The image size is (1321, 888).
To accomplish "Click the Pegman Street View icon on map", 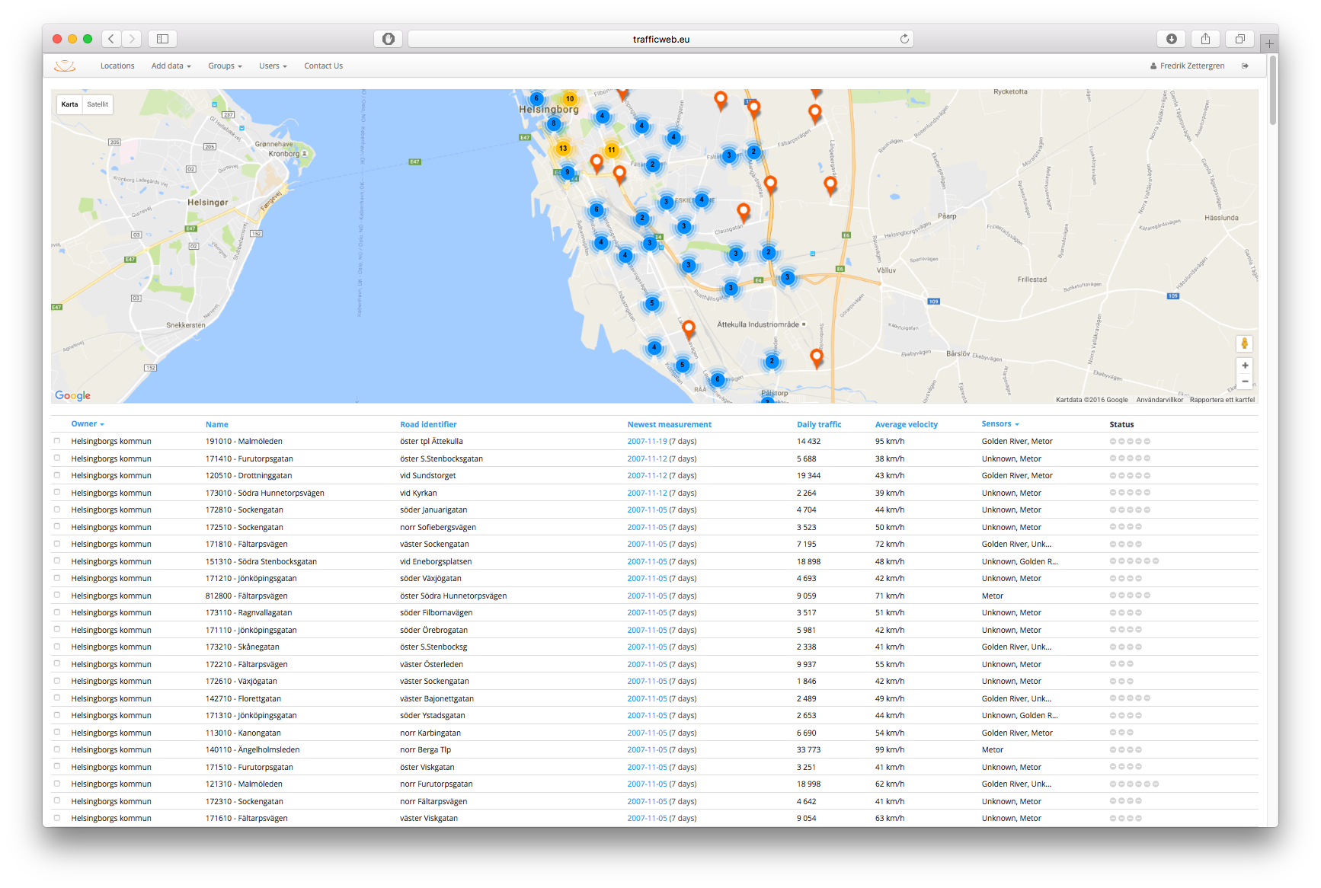I will (x=1244, y=343).
